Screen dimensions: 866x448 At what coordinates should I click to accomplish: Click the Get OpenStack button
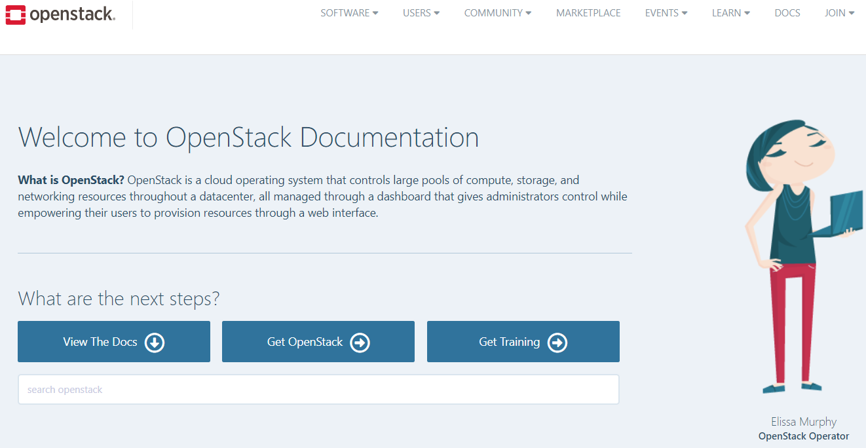coord(318,341)
